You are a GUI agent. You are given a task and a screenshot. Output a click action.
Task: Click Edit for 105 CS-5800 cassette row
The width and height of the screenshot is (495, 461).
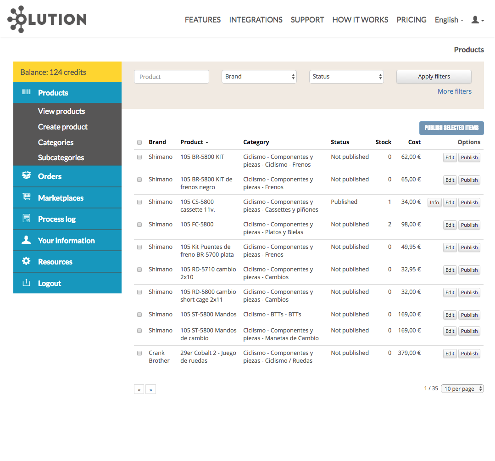(x=450, y=202)
